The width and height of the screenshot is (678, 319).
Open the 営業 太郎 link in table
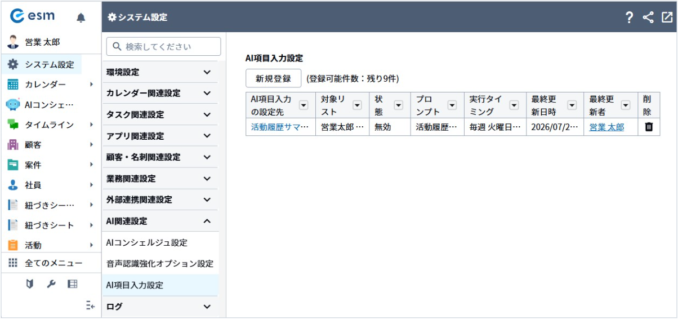606,127
